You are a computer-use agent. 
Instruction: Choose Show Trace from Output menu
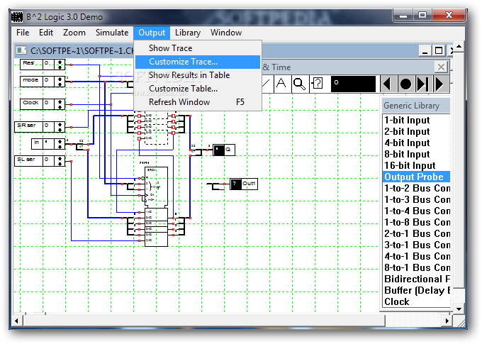[198, 48]
